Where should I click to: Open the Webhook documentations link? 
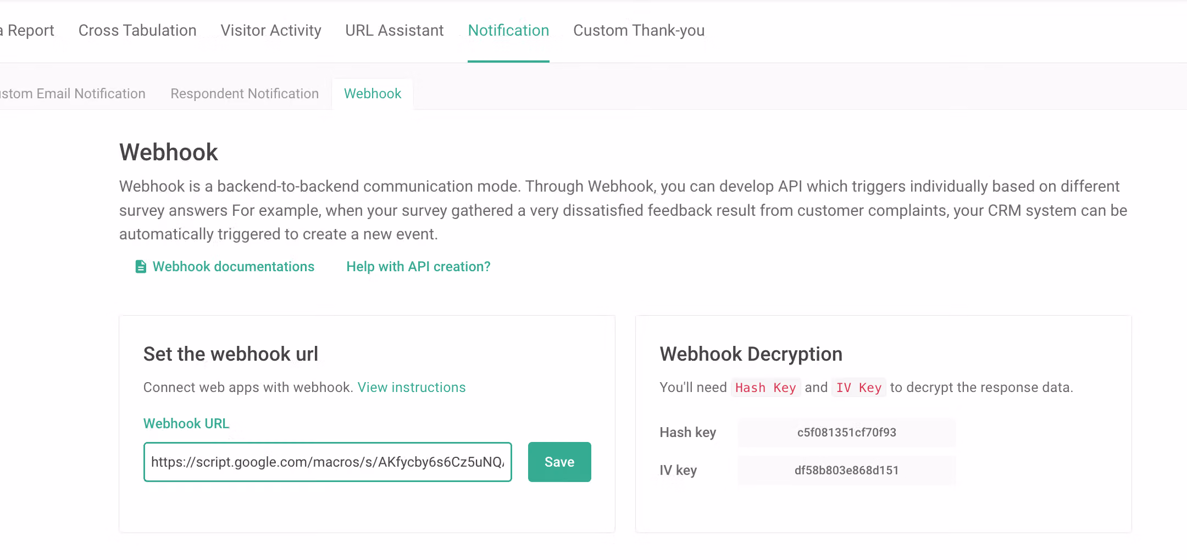point(234,266)
